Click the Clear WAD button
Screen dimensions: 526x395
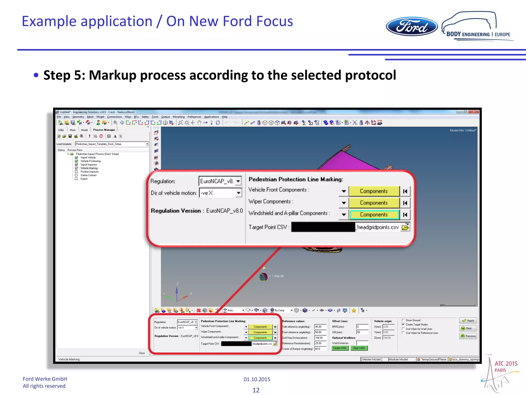point(359,348)
